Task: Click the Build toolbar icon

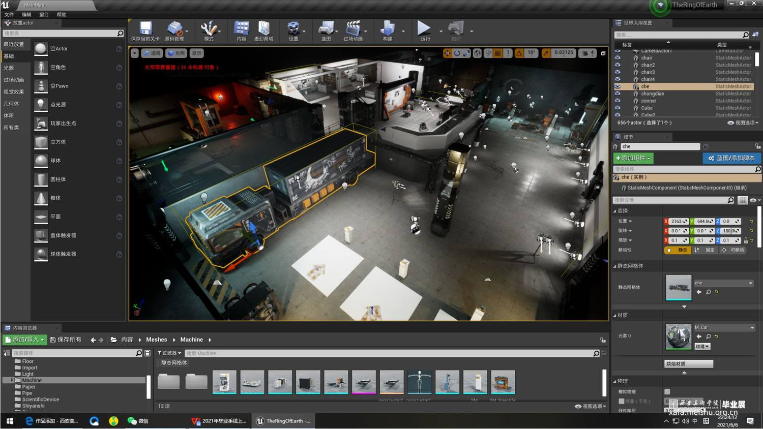Action: (x=388, y=29)
